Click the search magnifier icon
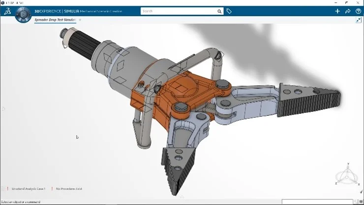Image resolution: width=364 pixels, height=205 pixels. pyautogui.click(x=219, y=11)
